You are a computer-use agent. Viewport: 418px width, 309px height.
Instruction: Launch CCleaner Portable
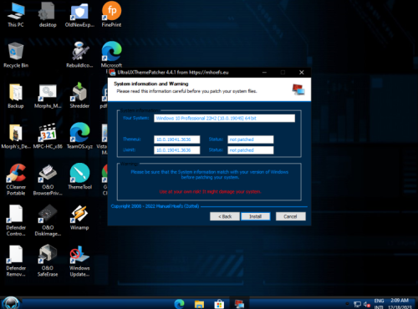tap(16, 180)
